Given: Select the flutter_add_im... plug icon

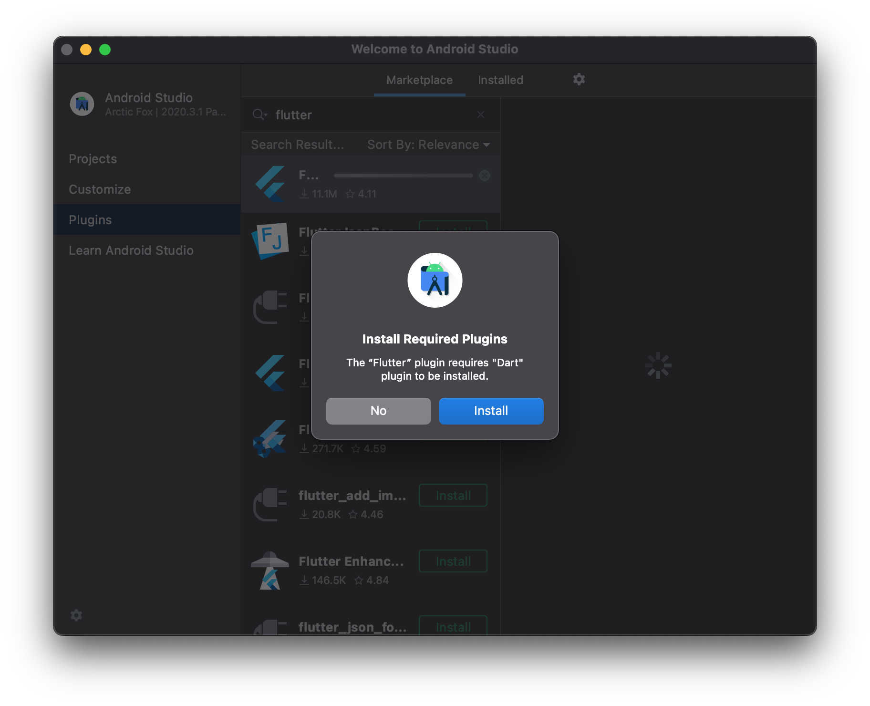Looking at the screenshot, I should click(270, 504).
